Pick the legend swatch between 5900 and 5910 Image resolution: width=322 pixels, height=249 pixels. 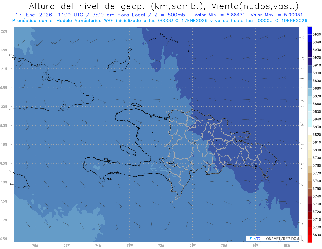click(x=309, y=69)
